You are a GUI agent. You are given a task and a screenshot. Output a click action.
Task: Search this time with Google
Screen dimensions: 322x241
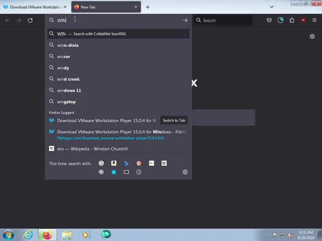pyautogui.click(x=101, y=163)
